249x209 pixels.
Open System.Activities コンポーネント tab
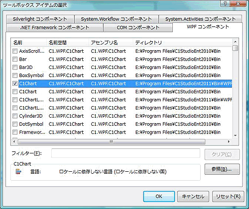[x=200, y=19]
